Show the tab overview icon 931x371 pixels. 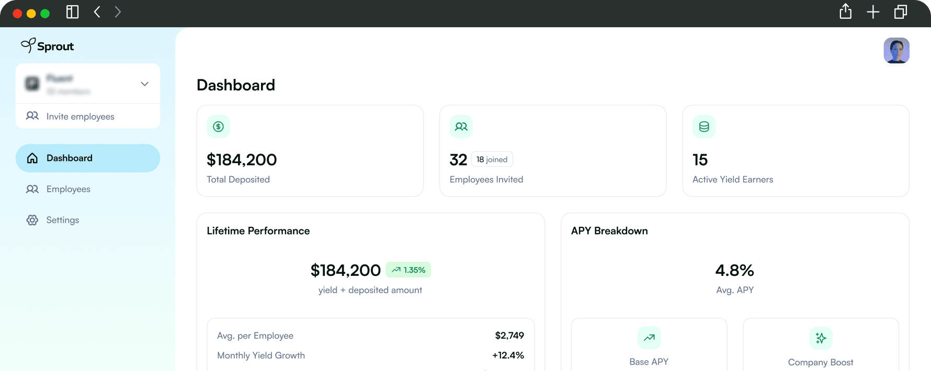click(x=900, y=12)
